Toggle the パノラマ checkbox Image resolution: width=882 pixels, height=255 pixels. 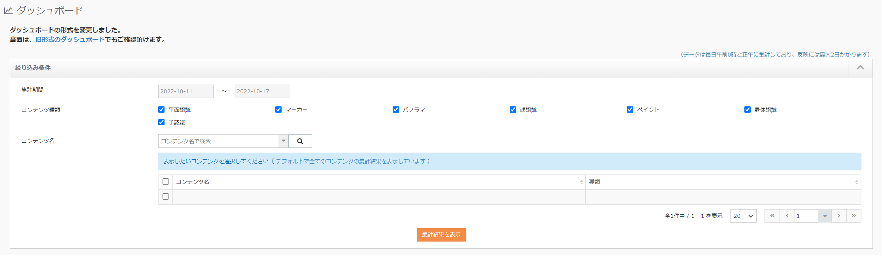(x=396, y=110)
